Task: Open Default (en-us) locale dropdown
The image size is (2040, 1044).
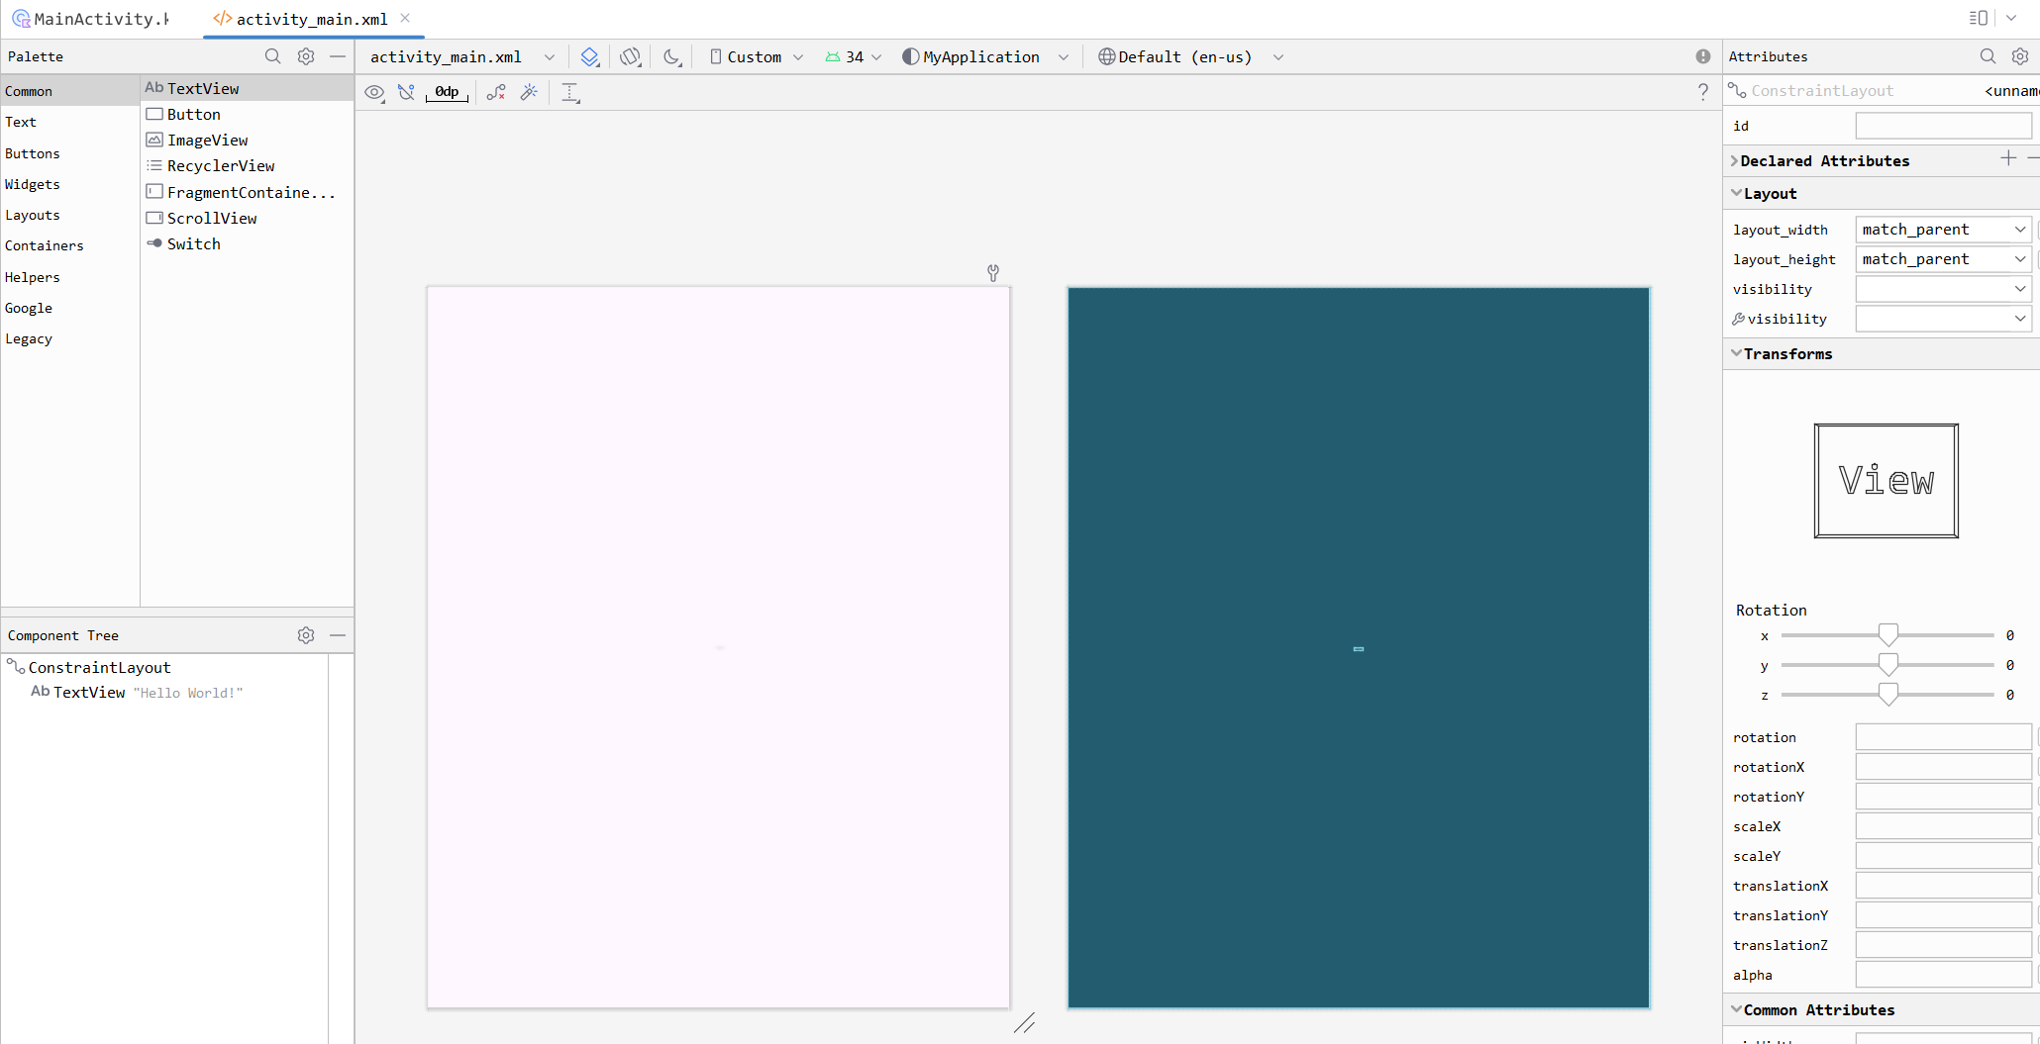Action: coord(1190,57)
